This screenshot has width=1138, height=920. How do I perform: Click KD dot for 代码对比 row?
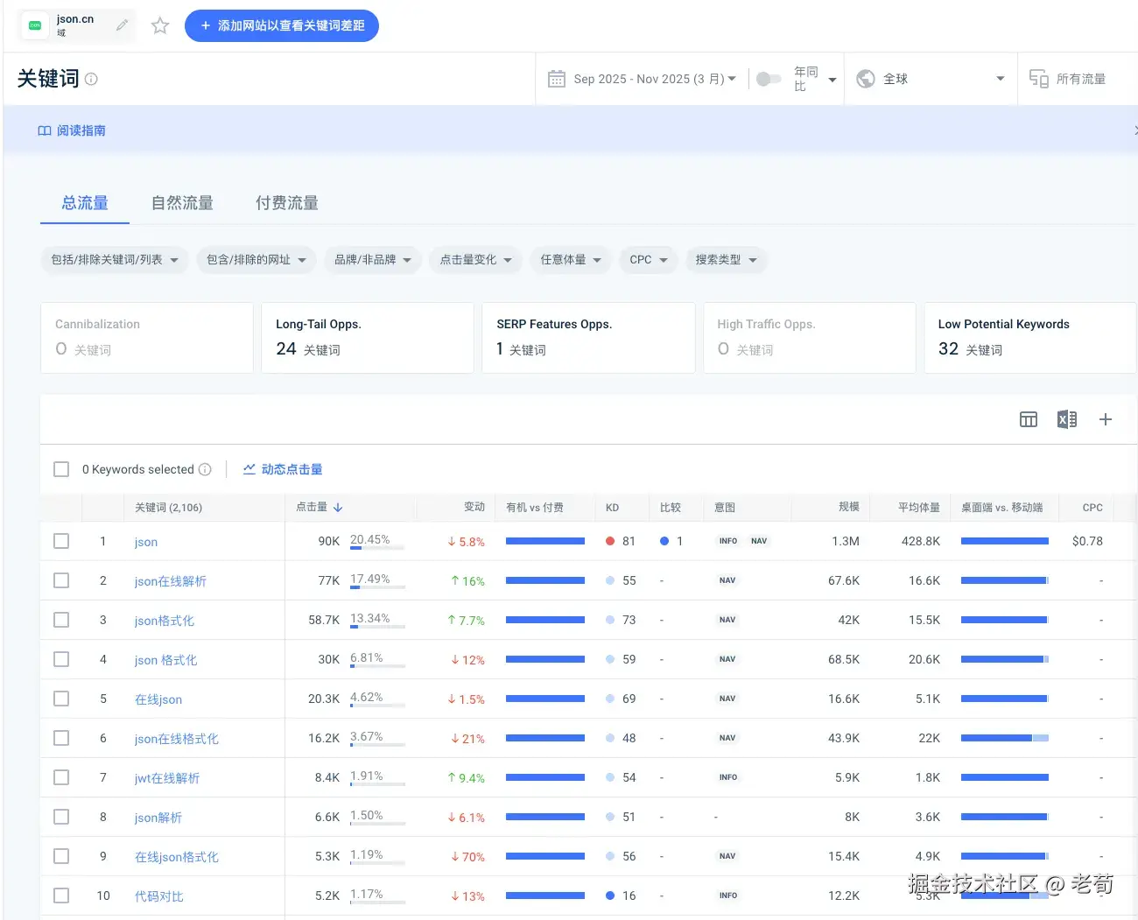tap(610, 895)
